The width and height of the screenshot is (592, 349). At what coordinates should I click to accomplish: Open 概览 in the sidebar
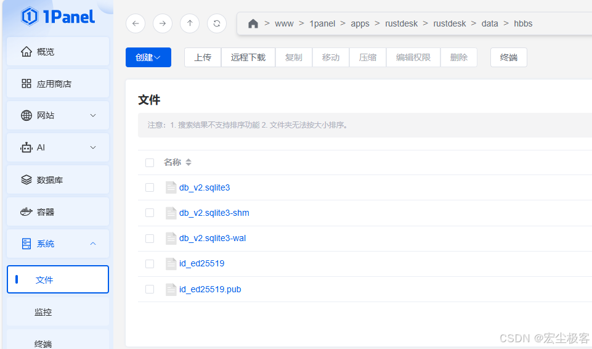(58, 51)
